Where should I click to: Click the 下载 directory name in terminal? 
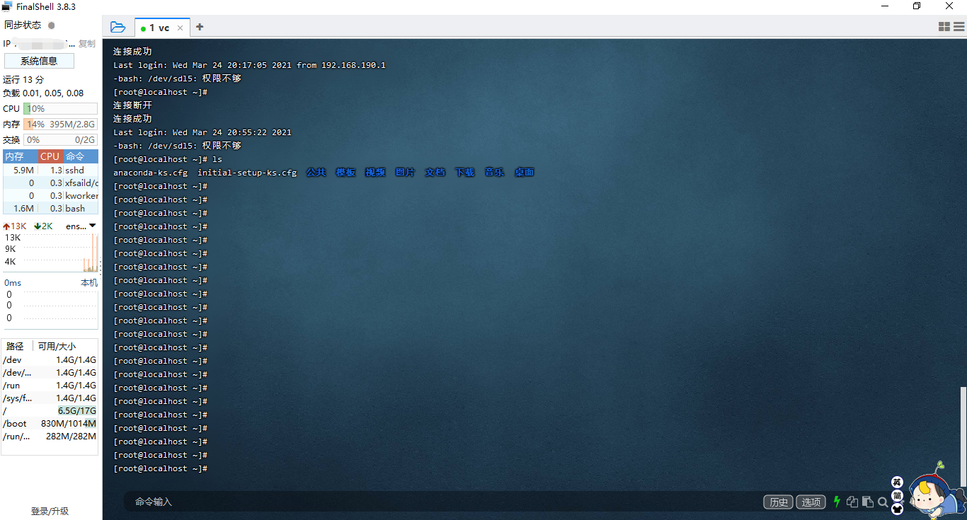point(464,173)
